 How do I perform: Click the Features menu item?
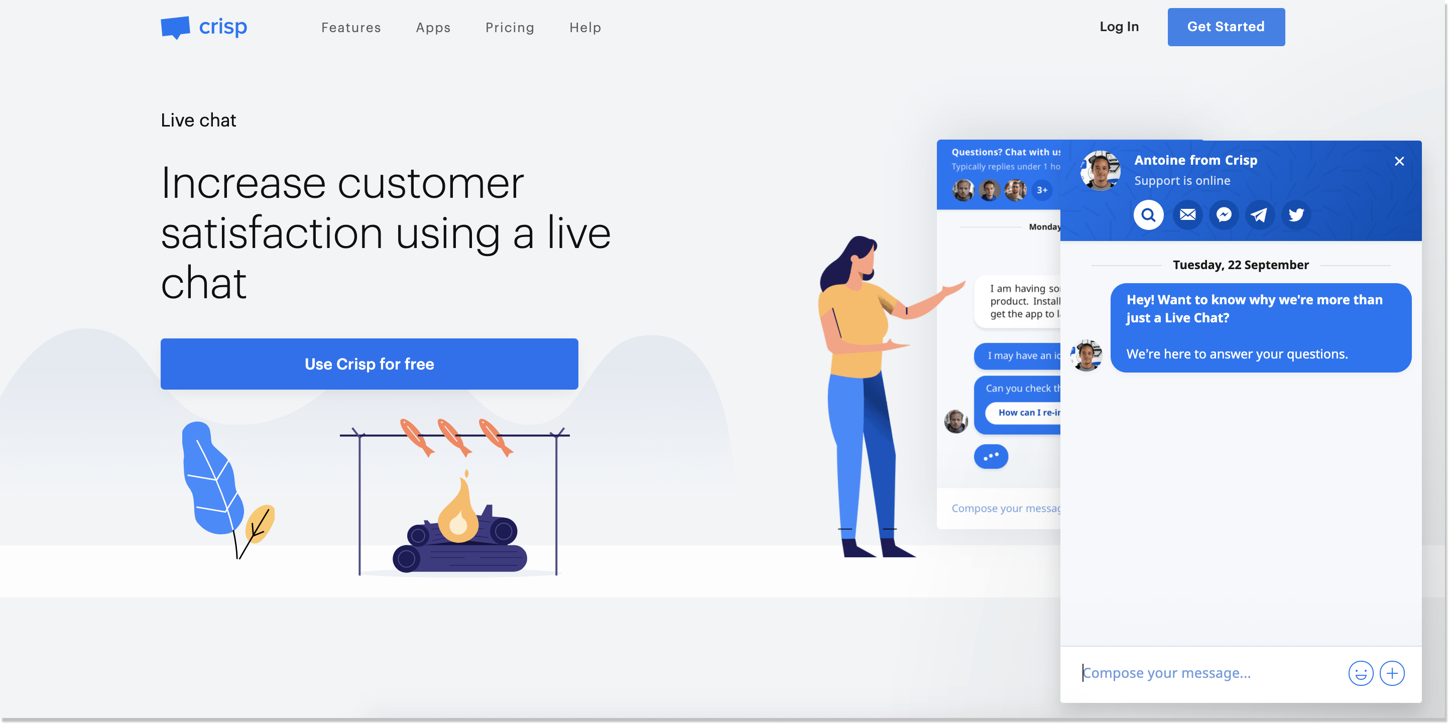click(351, 27)
